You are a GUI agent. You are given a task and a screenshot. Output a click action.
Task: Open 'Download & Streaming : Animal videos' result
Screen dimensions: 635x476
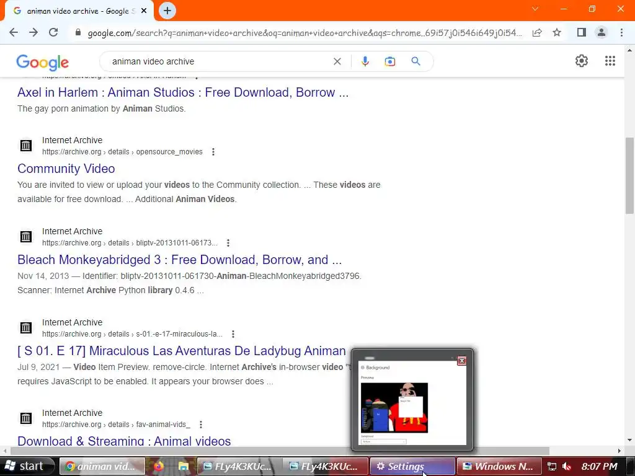tap(124, 441)
